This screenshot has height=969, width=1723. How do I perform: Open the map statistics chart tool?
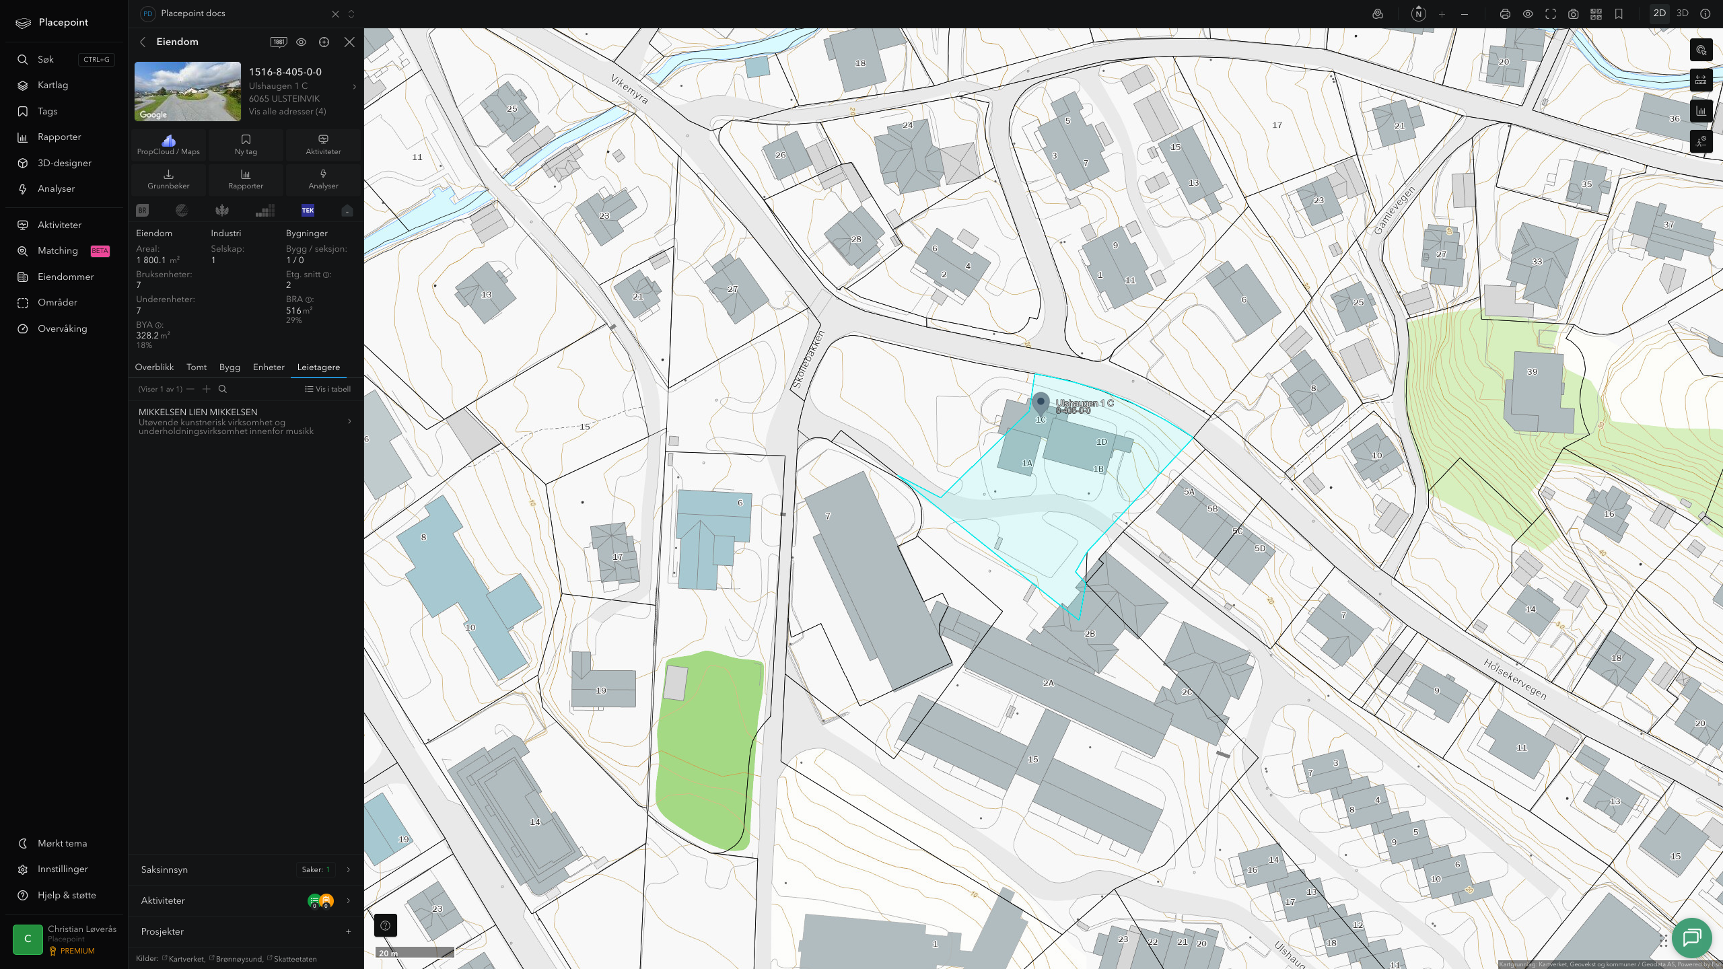tap(1701, 111)
